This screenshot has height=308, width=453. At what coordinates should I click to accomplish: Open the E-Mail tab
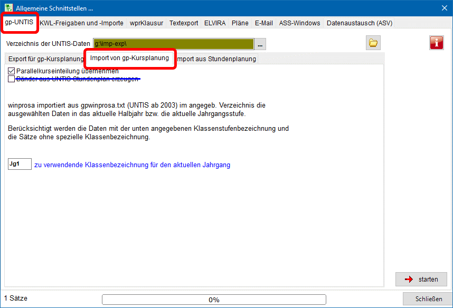[x=263, y=23]
